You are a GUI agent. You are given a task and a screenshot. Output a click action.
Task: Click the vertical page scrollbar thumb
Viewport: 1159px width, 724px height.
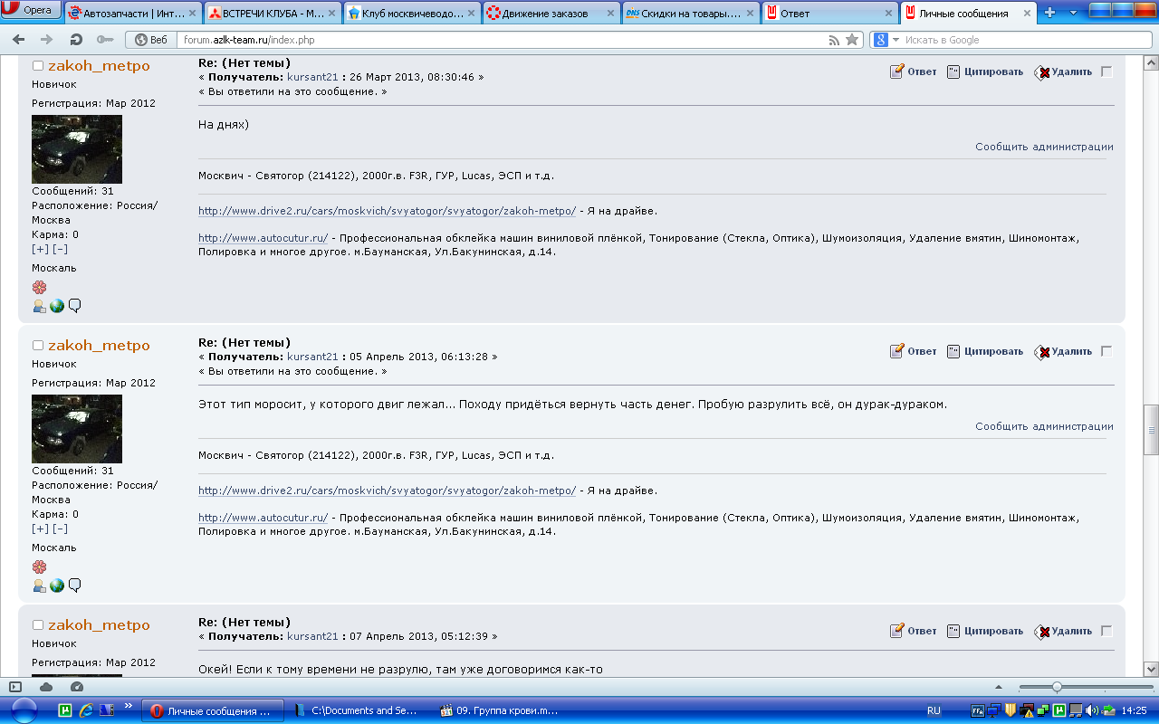coord(1151,429)
